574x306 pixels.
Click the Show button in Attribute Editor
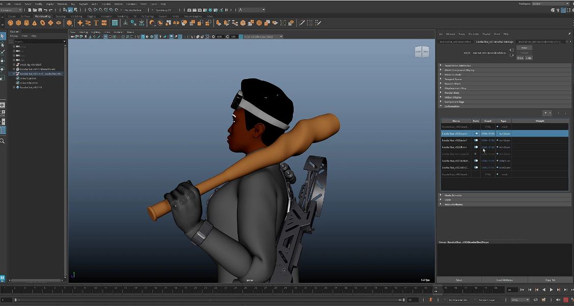coord(520,58)
